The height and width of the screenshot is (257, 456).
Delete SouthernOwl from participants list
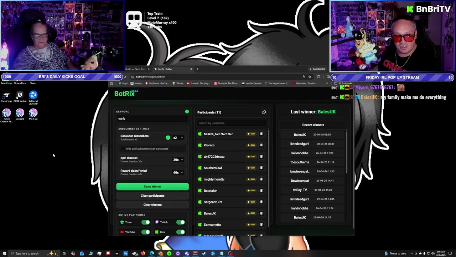coord(261,168)
